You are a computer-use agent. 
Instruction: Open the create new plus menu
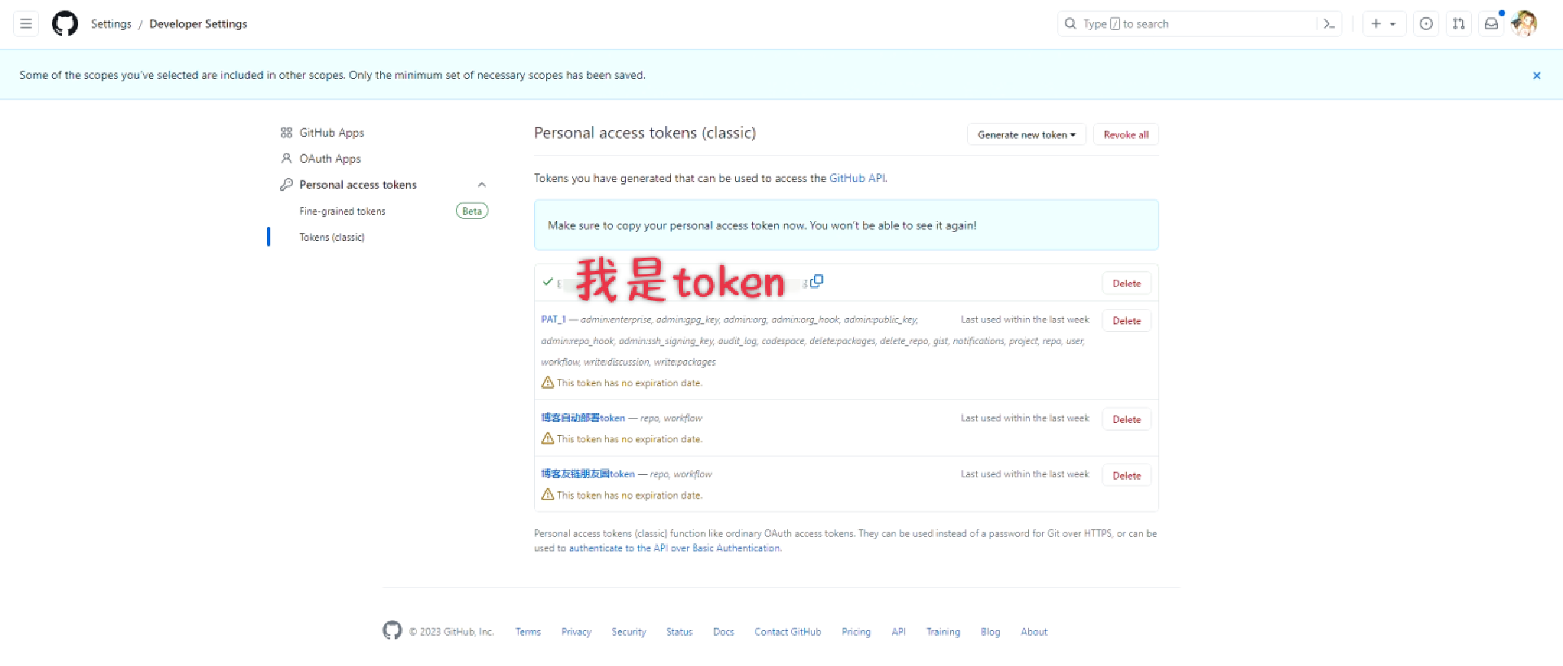(1384, 24)
